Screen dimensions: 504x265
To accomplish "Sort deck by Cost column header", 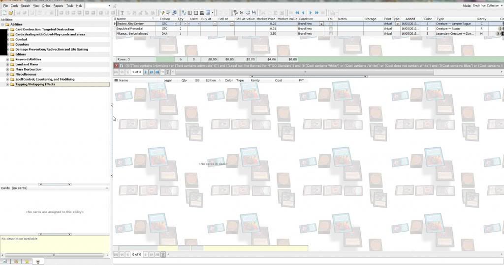I will click(x=279, y=80).
